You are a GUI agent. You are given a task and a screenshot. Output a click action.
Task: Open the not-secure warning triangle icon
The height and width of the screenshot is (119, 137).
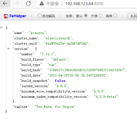(x=42, y=3)
